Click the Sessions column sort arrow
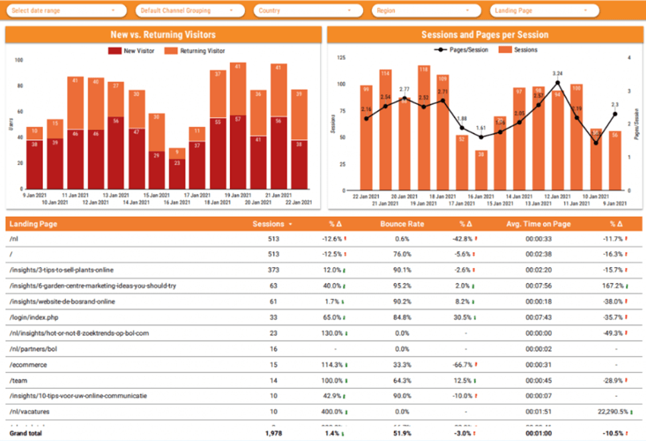 [x=290, y=224]
